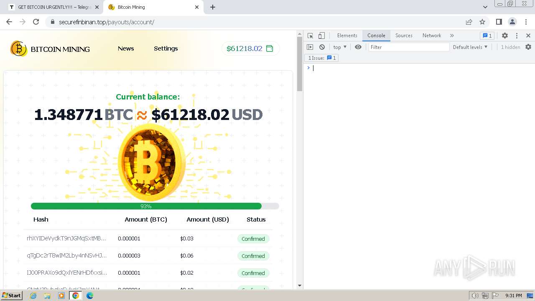Click the 1 hidden messages label
This screenshot has width=535, height=301.
(x=511, y=47)
